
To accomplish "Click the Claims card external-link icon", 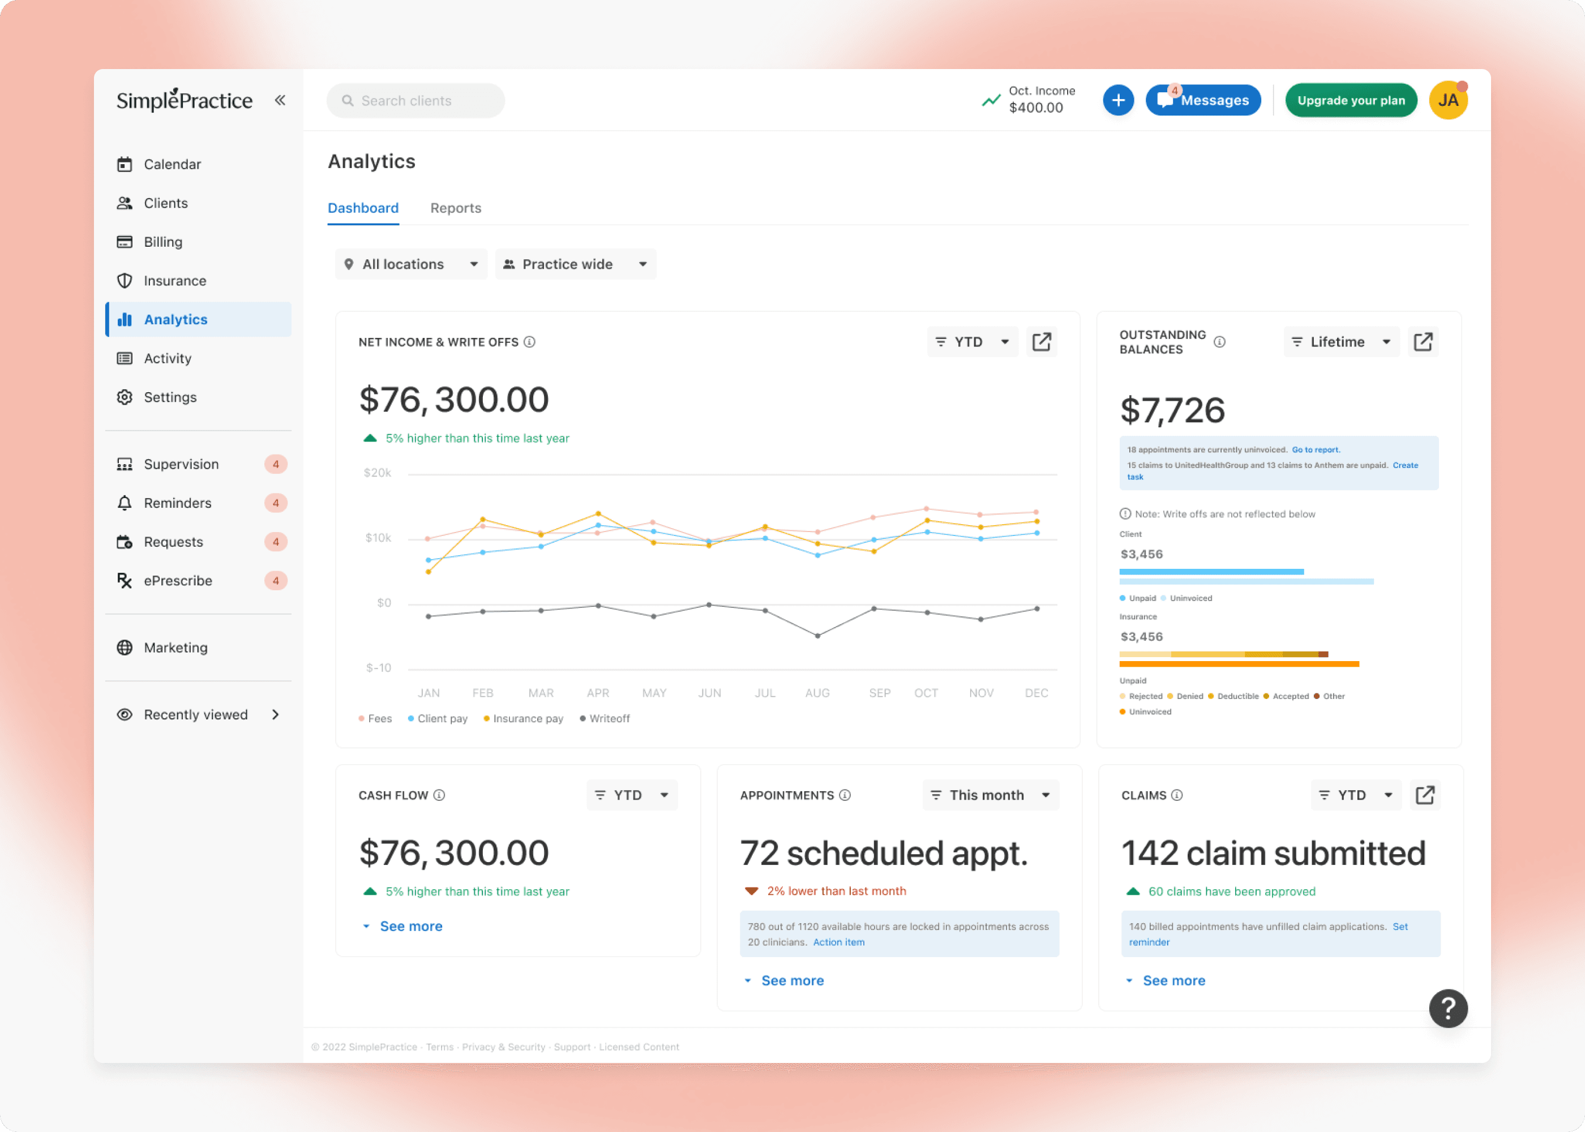I will pos(1425,795).
